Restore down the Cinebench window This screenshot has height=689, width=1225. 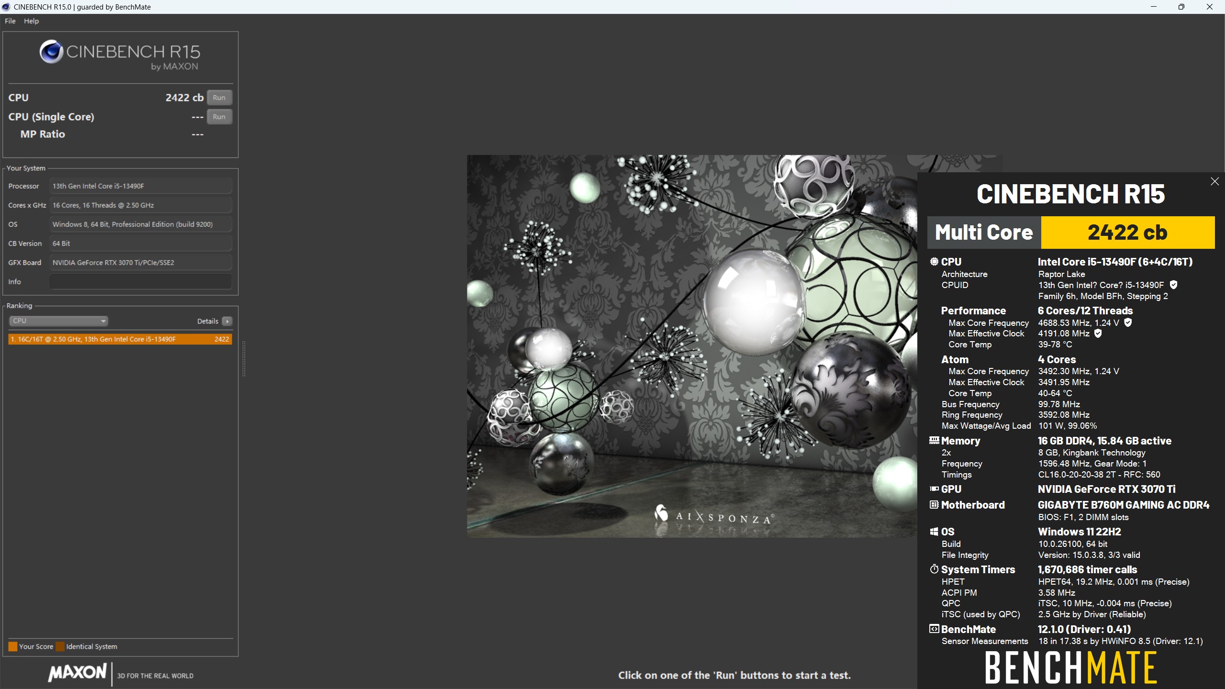[1181, 7]
